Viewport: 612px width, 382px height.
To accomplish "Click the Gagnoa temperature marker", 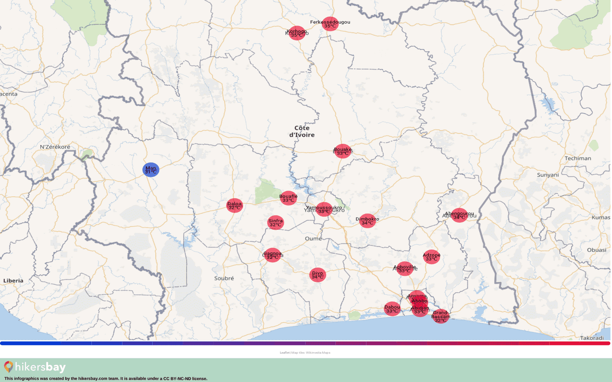I will coord(273,255).
